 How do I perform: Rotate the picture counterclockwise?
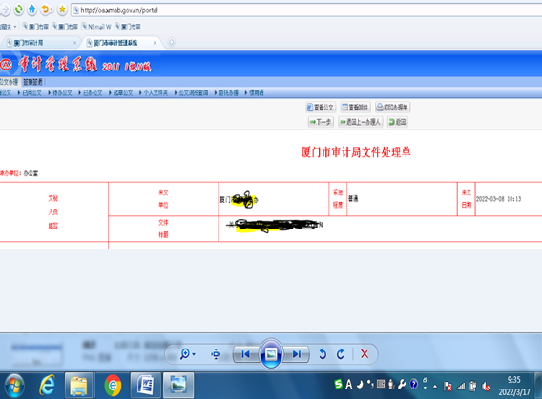323,354
